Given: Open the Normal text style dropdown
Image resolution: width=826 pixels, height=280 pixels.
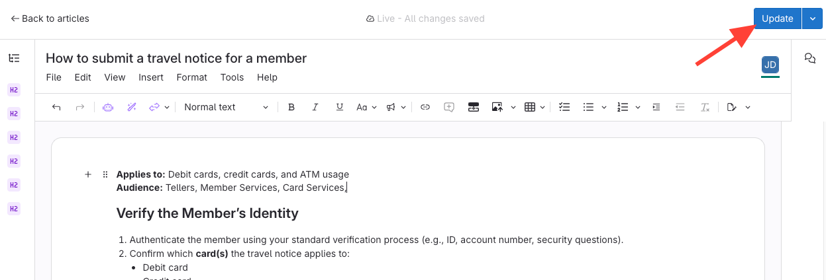Looking at the screenshot, I should 226,107.
